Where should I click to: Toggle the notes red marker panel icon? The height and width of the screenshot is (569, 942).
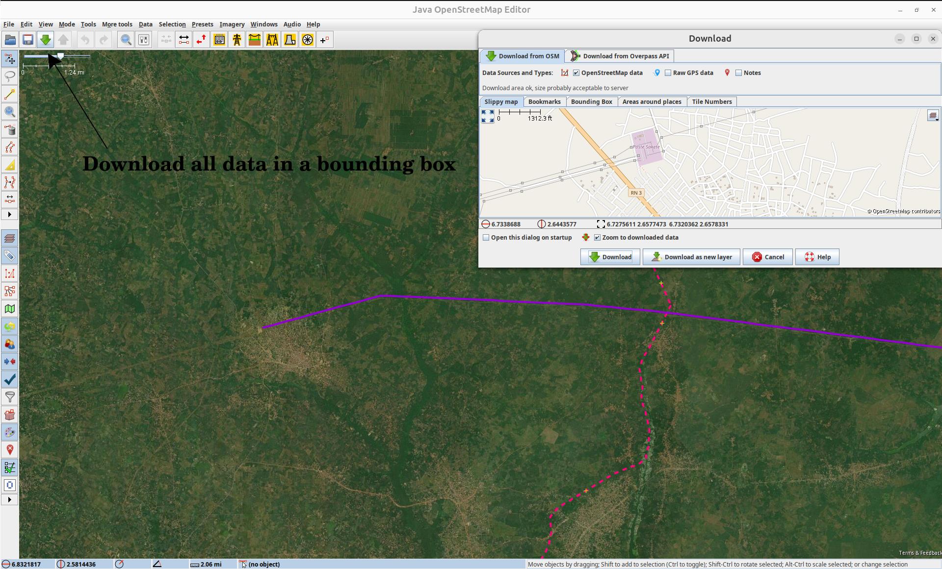pos(10,450)
